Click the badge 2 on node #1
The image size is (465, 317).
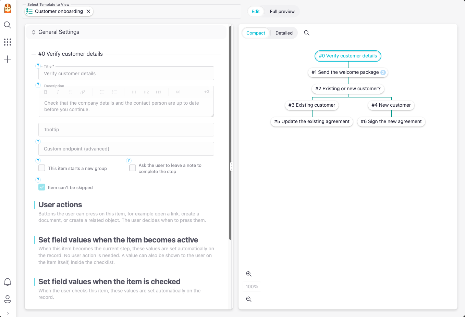383,72
